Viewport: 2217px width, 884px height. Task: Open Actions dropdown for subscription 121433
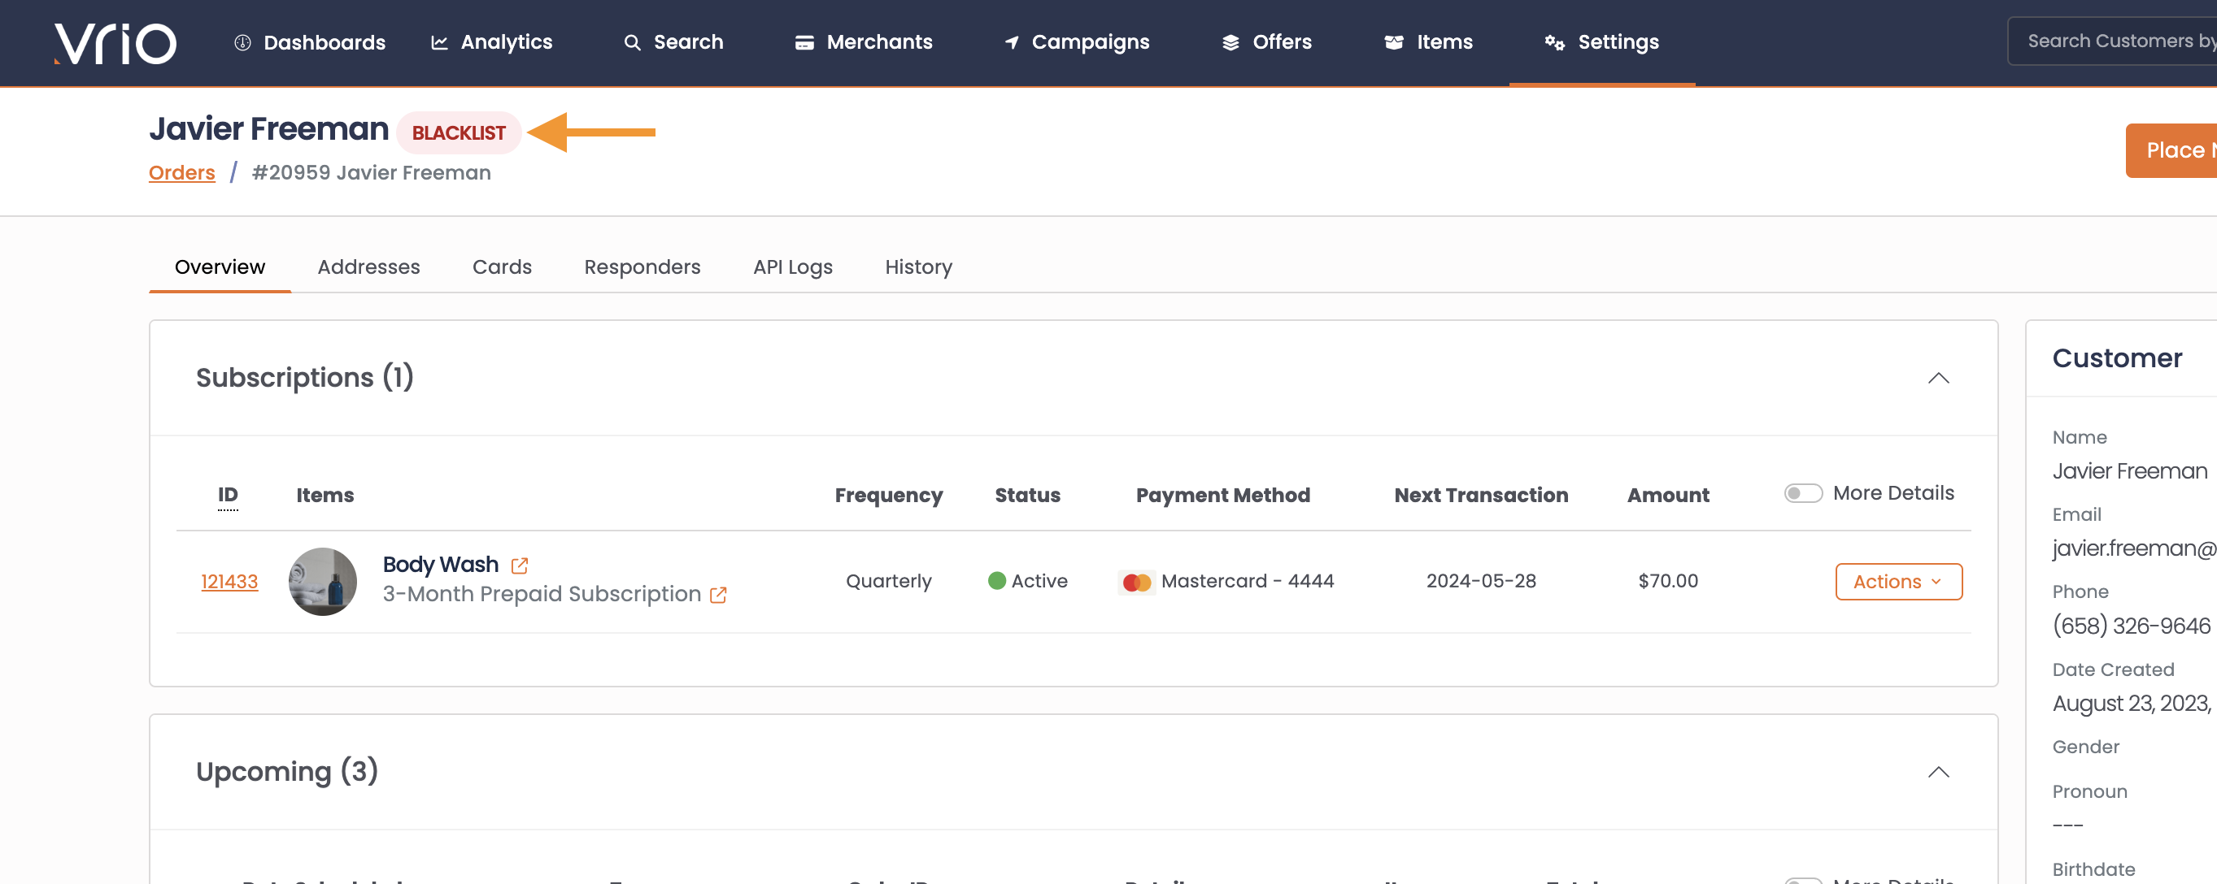1898,583
